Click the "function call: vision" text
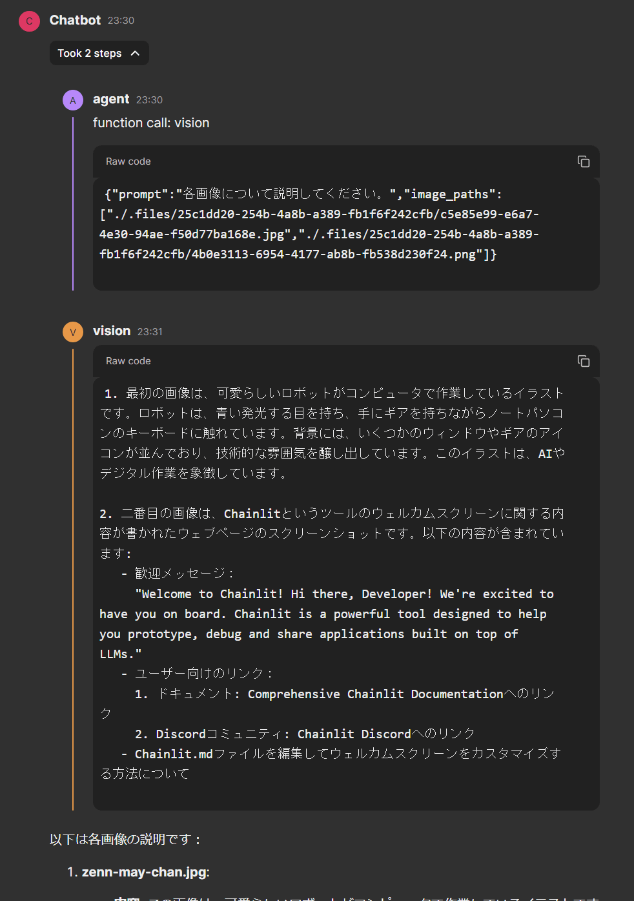The width and height of the screenshot is (634, 901). pos(151,123)
